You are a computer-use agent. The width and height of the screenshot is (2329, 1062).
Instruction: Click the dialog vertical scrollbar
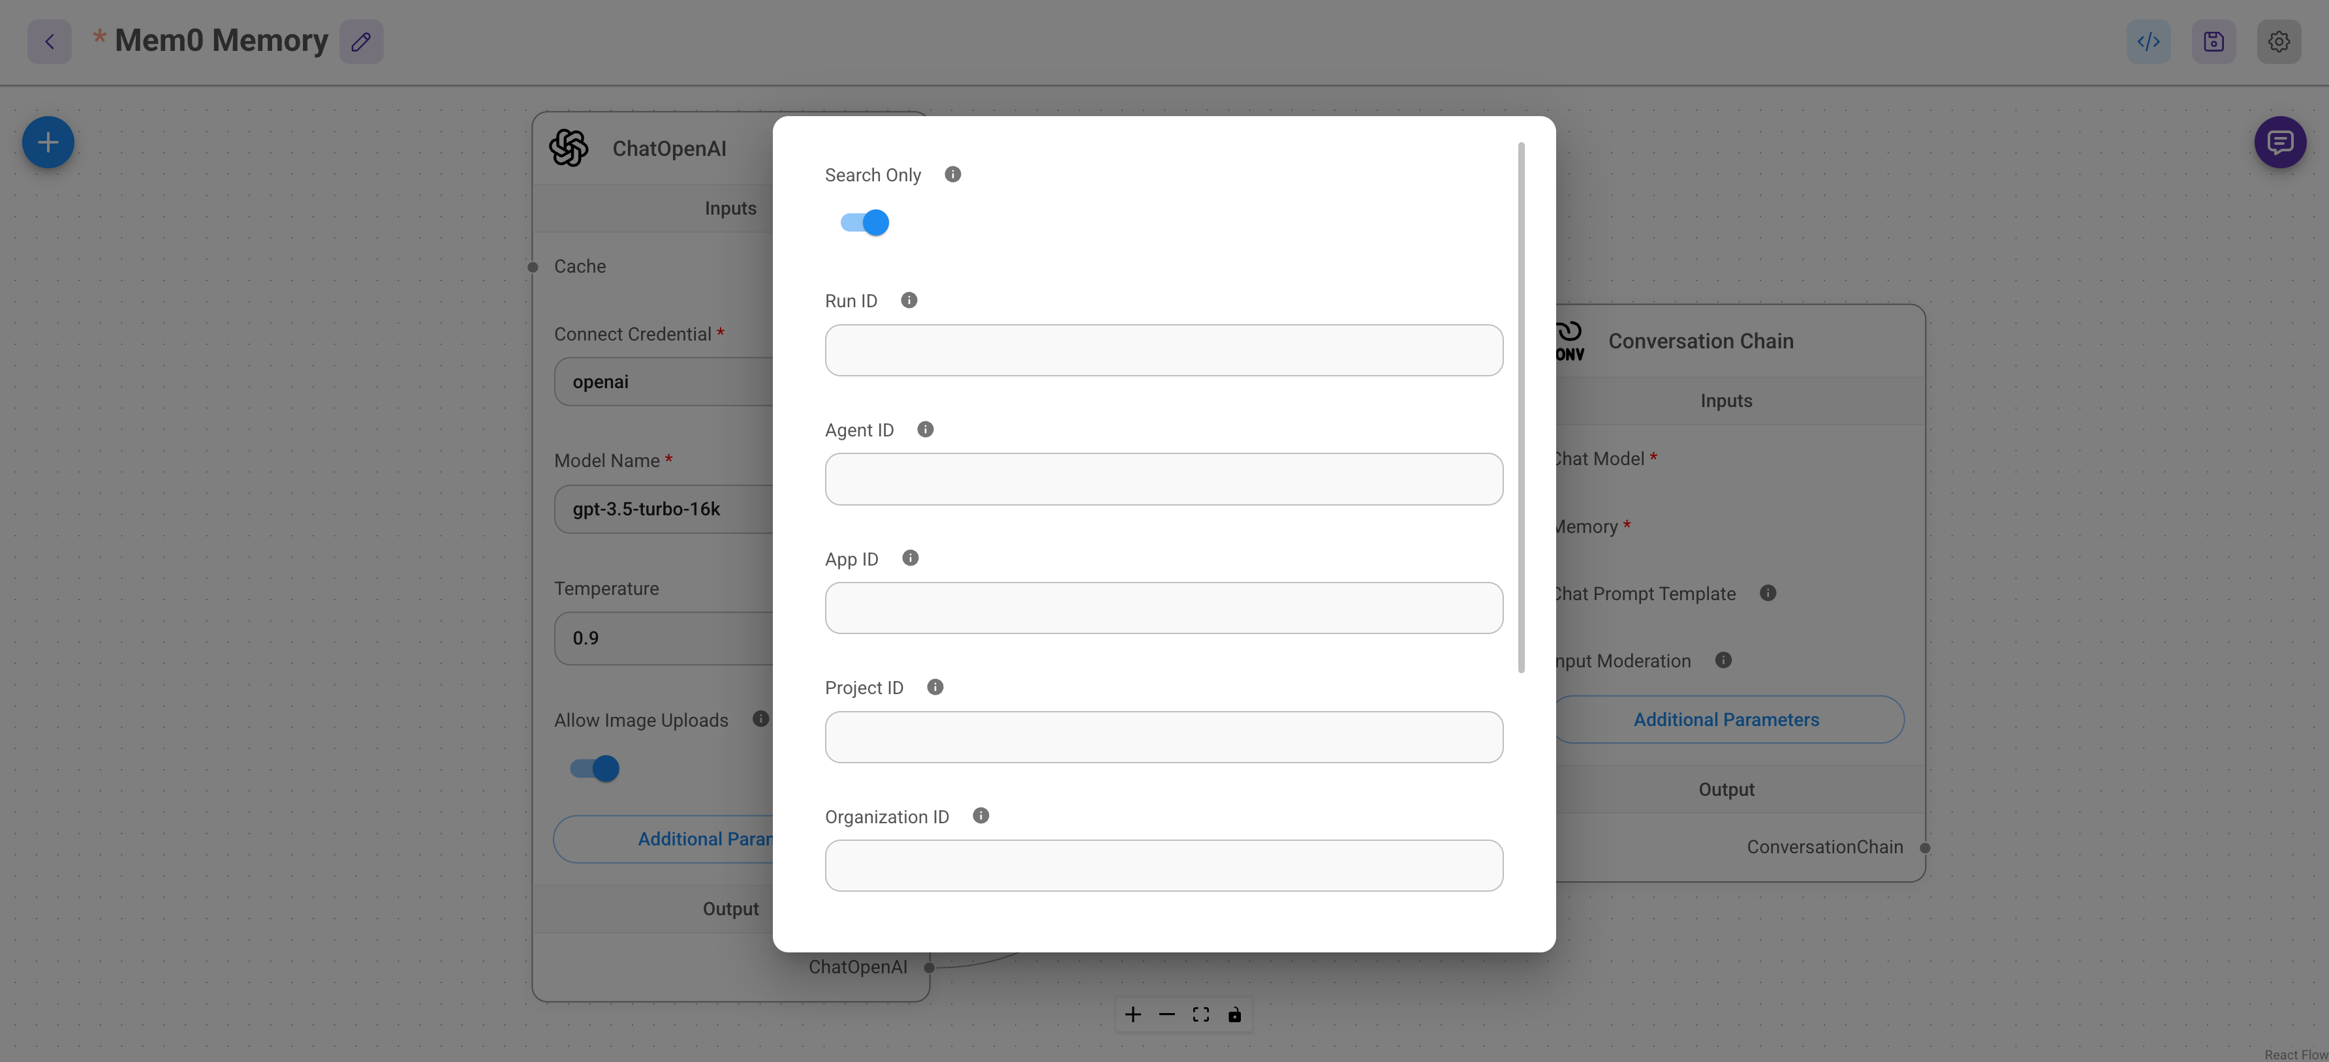(1521, 406)
